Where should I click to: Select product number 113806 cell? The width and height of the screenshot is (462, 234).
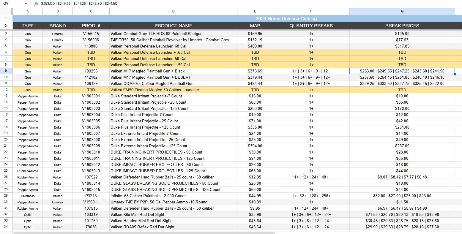click(x=91, y=46)
